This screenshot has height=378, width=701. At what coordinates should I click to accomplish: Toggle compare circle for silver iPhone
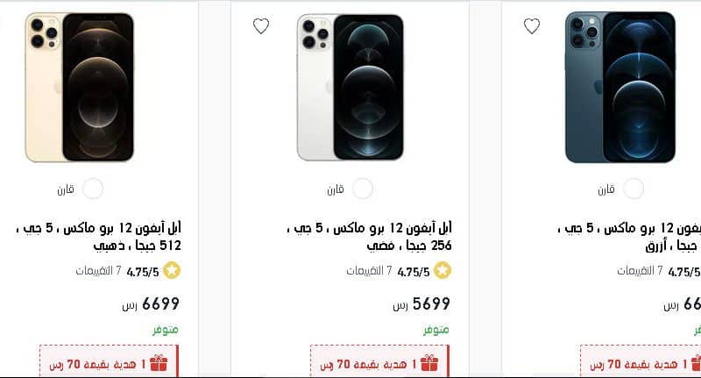(x=363, y=189)
